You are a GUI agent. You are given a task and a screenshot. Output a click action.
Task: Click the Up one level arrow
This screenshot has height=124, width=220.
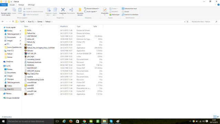pyautogui.click(x=13, y=22)
